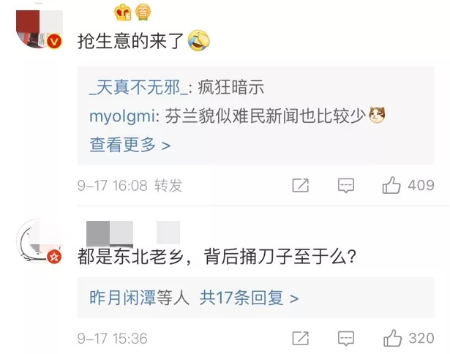This screenshot has width=450, height=354.
Task: Tap the share icon on the 15:36 comment
Action: 301,338
